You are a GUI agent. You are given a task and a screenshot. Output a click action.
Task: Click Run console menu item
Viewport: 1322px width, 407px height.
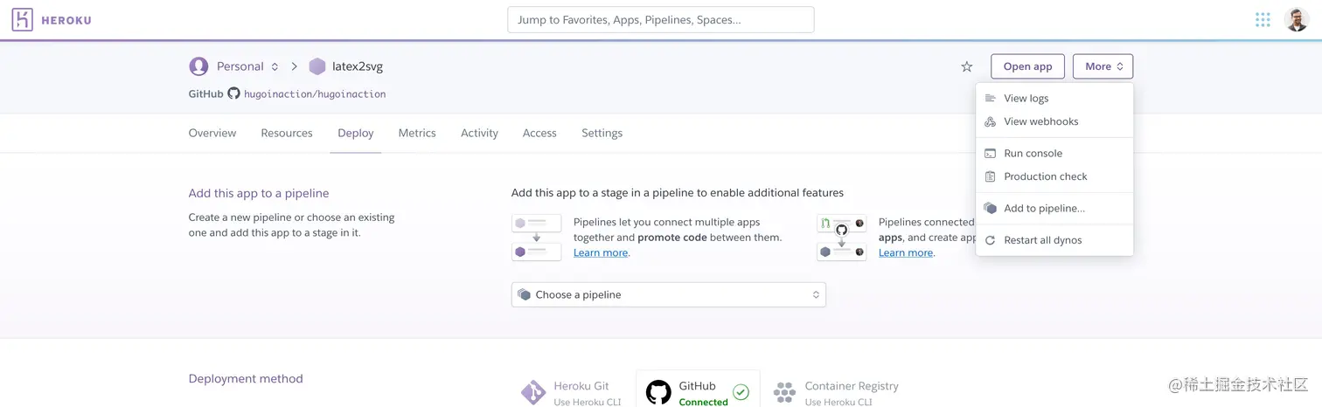point(1033,154)
